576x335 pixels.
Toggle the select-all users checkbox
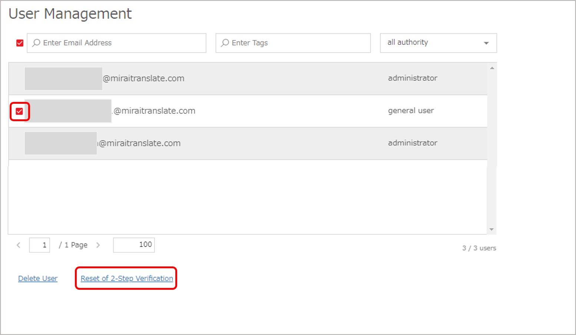(20, 43)
